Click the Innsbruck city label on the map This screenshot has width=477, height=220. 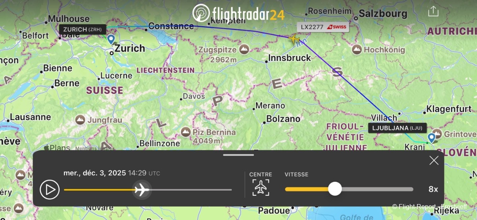click(290, 58)
